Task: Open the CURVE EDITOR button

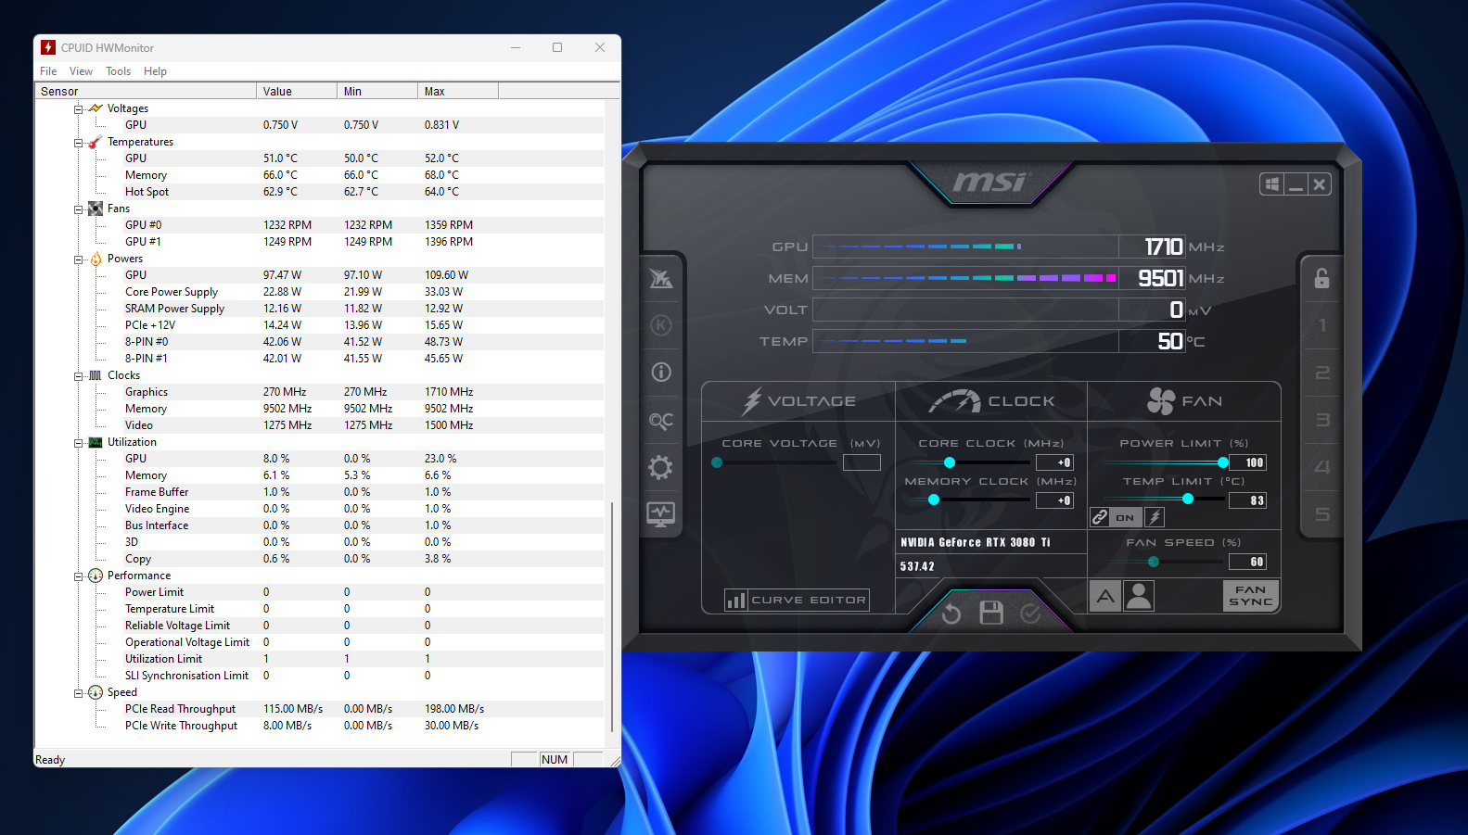Action: [x=798, y=601]
